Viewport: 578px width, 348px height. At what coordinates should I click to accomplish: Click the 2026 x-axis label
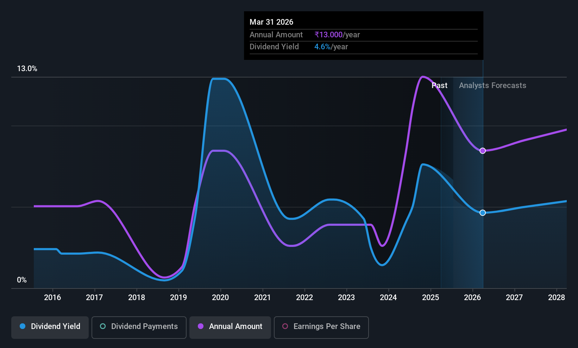point(472,298)
